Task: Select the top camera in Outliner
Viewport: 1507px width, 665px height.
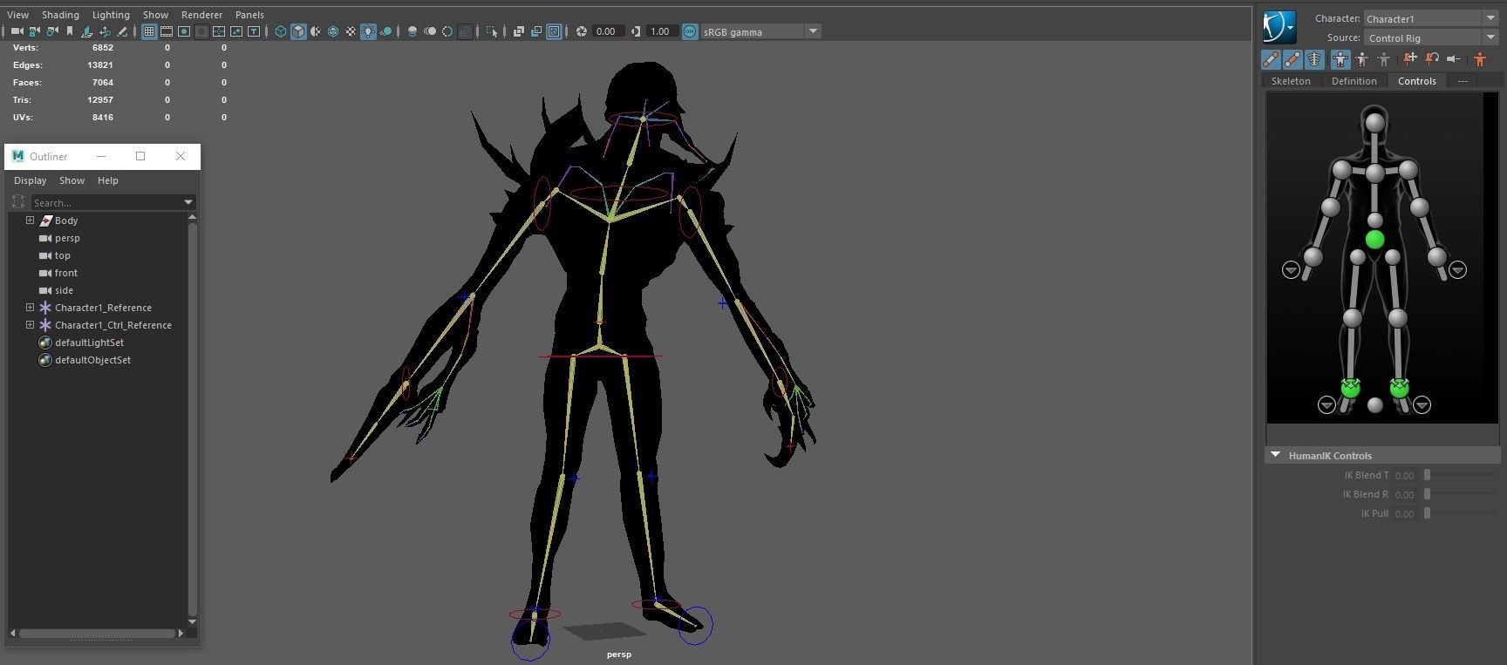Action: point(62,255)
